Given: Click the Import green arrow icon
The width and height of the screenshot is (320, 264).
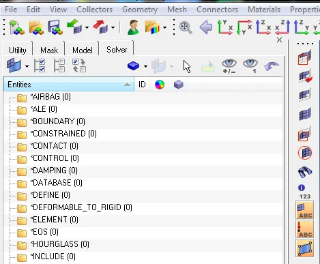Looking at the screenshot, I should (x=74, y=27).
